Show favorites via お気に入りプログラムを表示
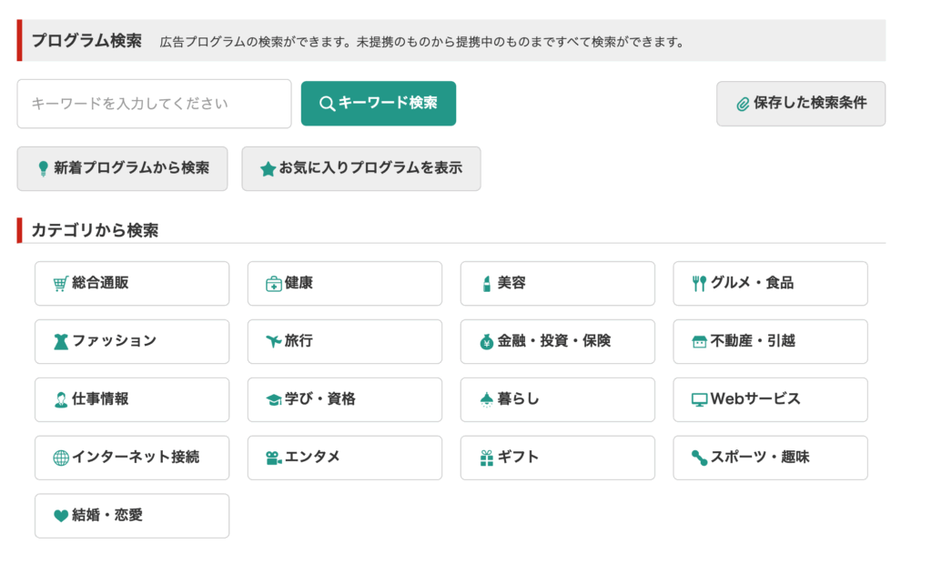932x564 pixels. 360,168
